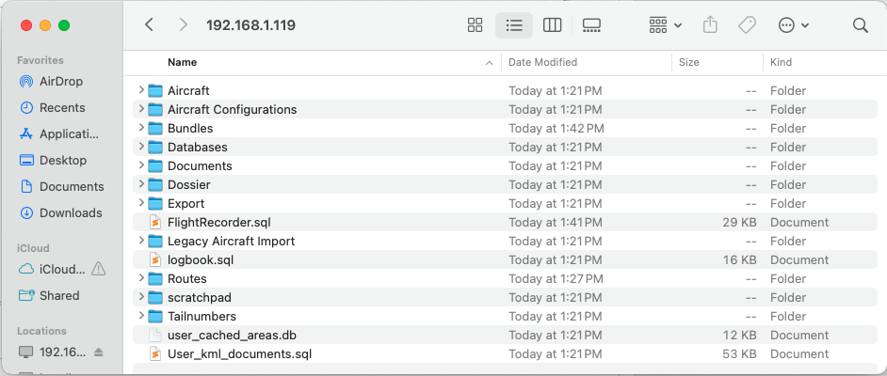Select the Databases folder name
Screen dimensions: 887x376
coord(198,147)
